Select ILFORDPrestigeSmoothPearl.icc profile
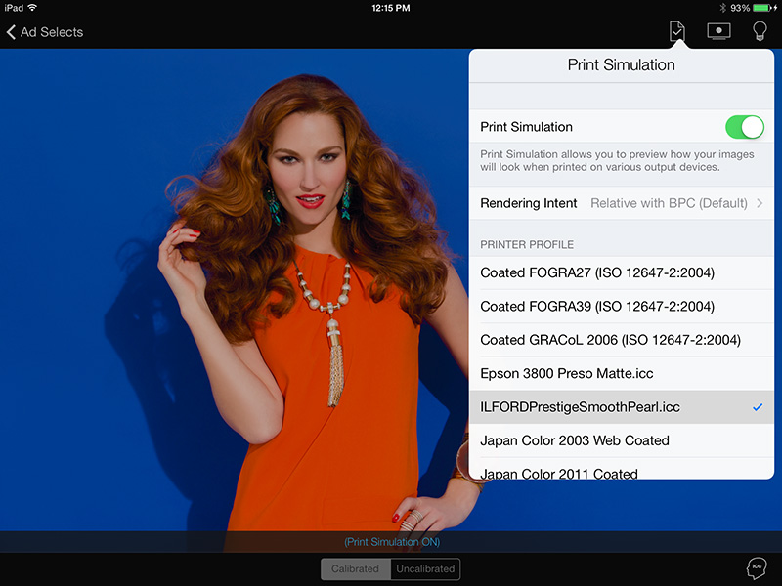782x586 pixels. (622, 407)
